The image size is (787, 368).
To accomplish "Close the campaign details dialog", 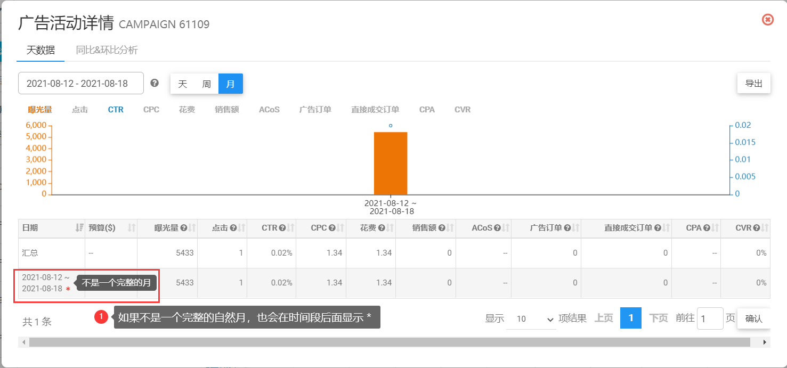I will 768,20.
